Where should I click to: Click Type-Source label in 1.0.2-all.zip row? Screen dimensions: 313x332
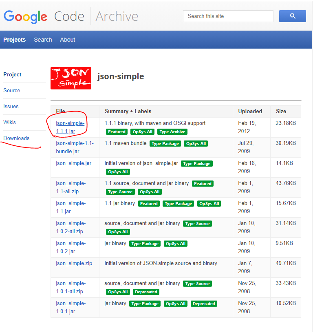(197, 224)
